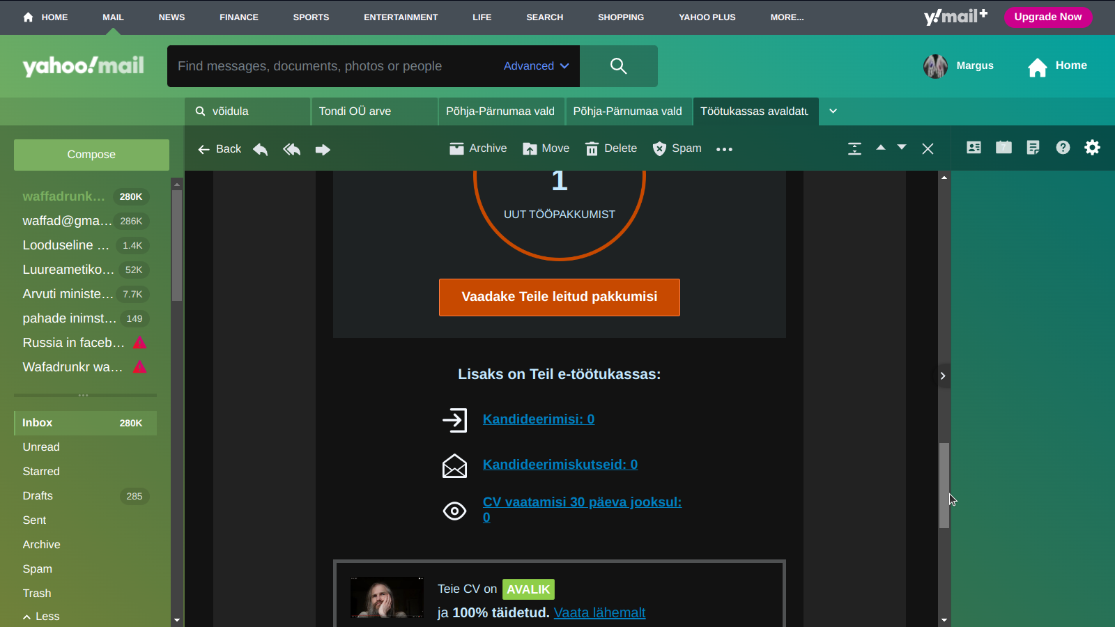This screenshot has height=627, width=1115.
Task: Delete the open email
Action: (x=611, y=148)
